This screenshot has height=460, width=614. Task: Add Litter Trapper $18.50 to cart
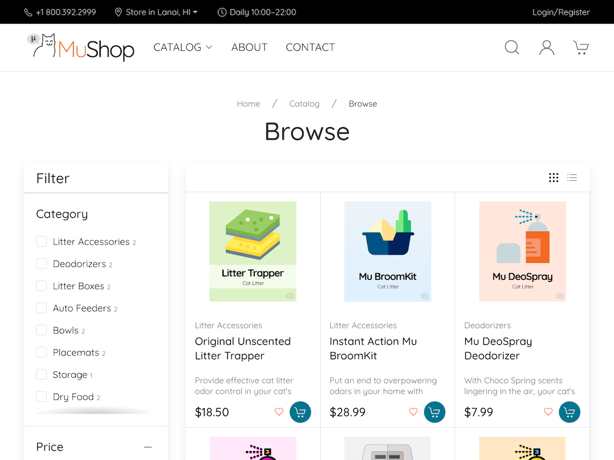pos(300,412)
